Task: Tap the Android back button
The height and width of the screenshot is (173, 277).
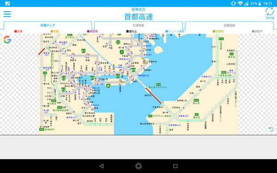Action: pos(101,166)
